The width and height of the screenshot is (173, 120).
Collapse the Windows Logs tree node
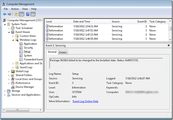point(13,40)
